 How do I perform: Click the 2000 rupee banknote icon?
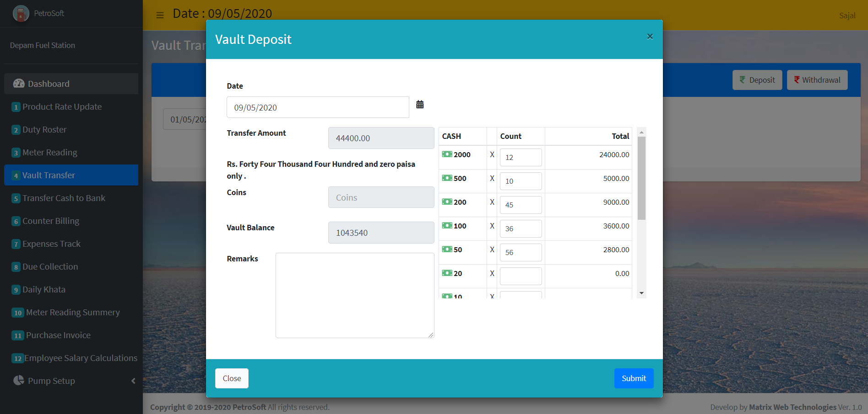coord(447,154)
